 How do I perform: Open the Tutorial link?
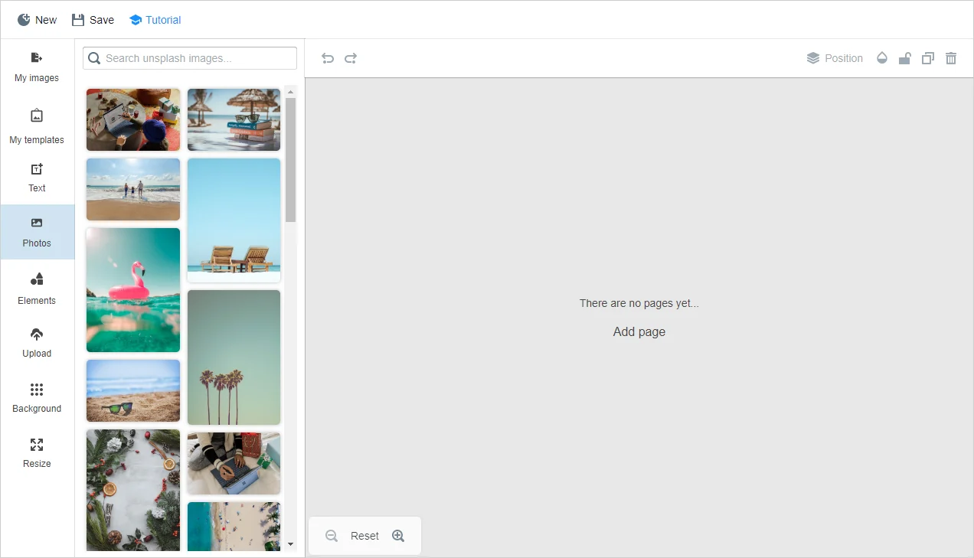pos(155,20)
